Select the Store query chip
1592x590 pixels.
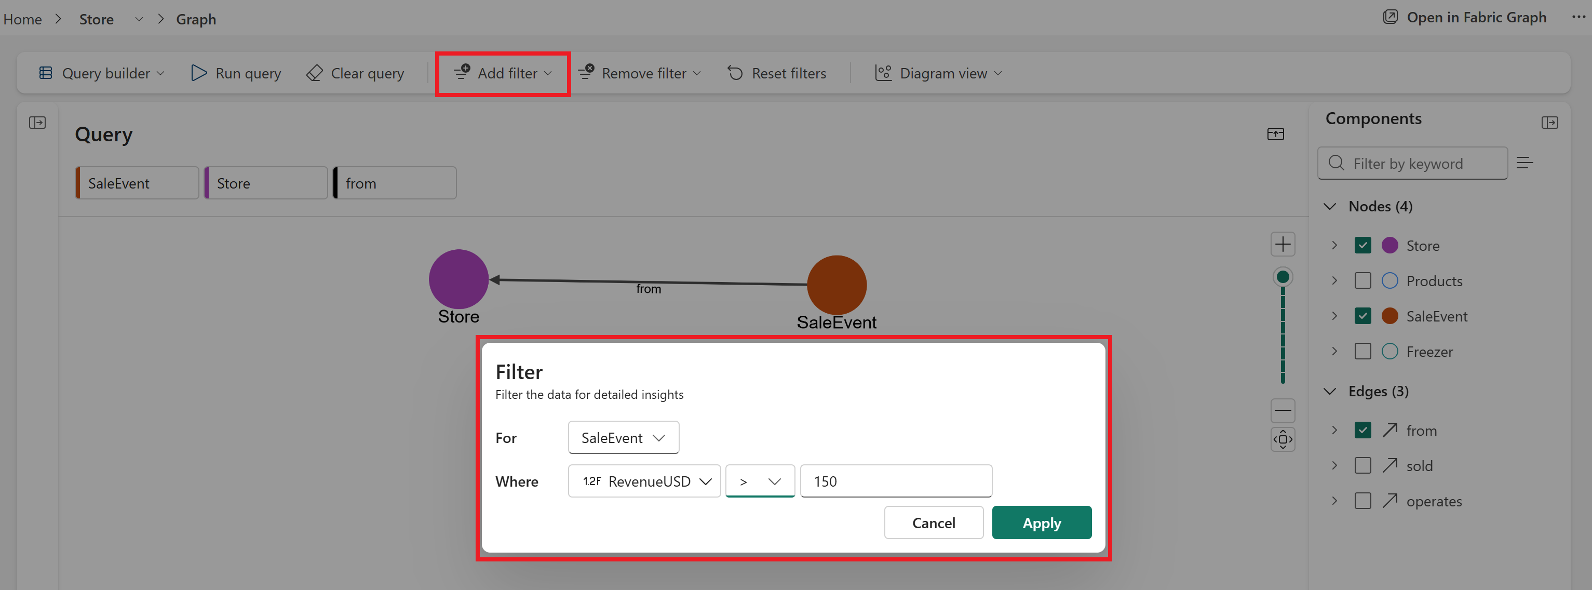click(266, 183)
